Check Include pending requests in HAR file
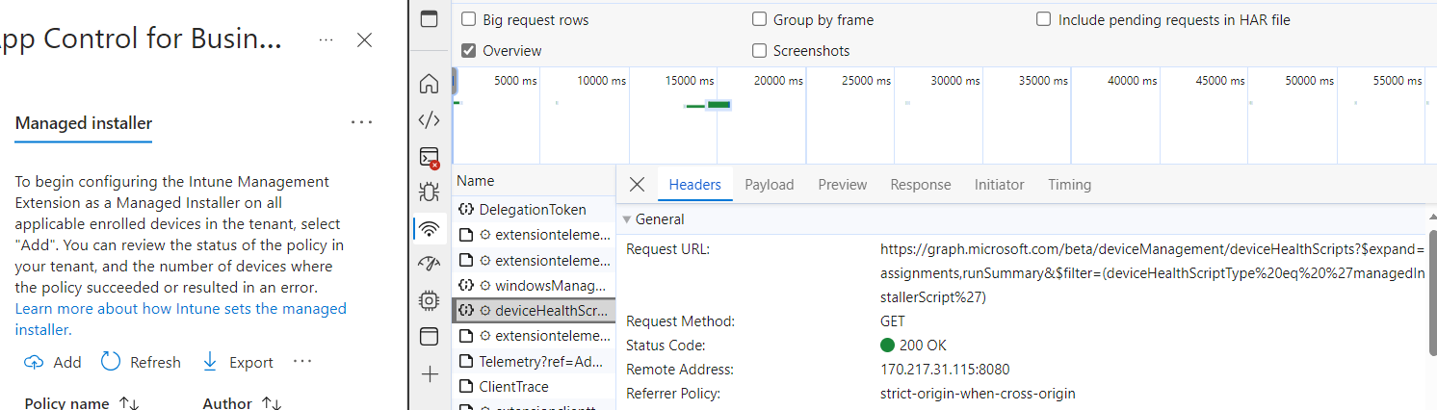 pyautogui.click(x=1043, y=19)
